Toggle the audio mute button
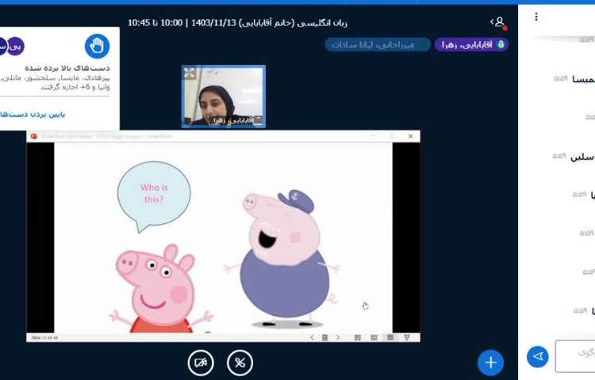The width and height of the screenshot is (595, 380). [240, 363]
